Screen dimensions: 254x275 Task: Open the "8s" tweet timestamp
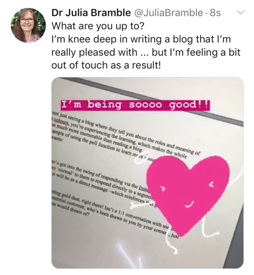point(216,13)
